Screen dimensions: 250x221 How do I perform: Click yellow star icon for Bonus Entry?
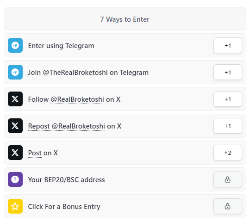[15, 206]
